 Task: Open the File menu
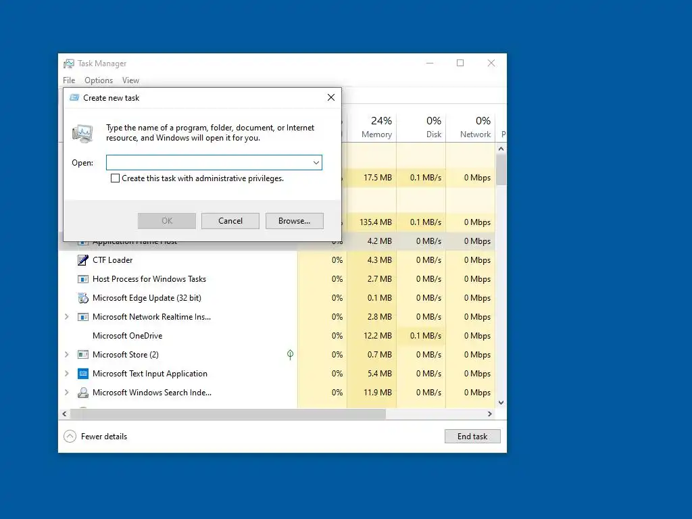pos(69,80)
